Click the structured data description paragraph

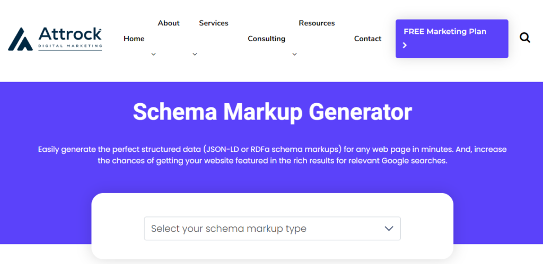272,155
